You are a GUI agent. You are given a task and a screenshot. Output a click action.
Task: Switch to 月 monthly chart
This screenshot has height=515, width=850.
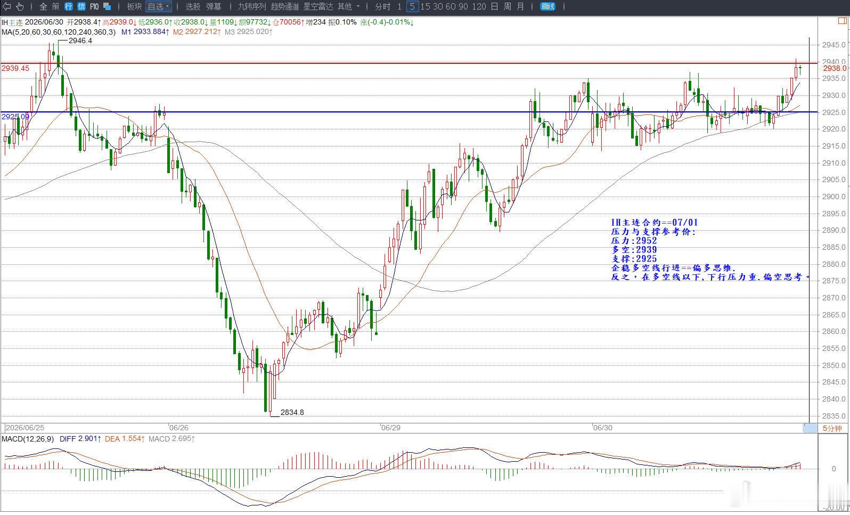[x=520, y=6]
